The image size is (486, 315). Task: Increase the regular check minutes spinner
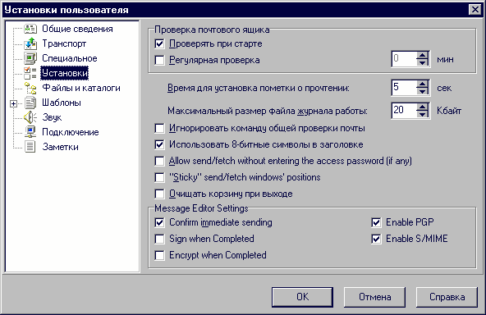tap(422, 55)
